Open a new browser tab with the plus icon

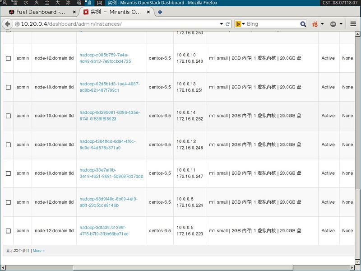tap(160, 12)
